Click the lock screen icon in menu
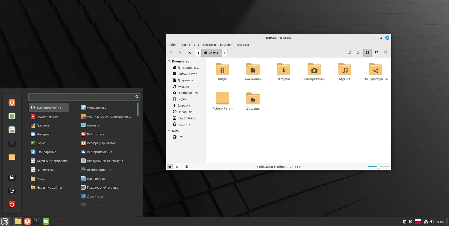The image size is (449, 226). (12, 177)
